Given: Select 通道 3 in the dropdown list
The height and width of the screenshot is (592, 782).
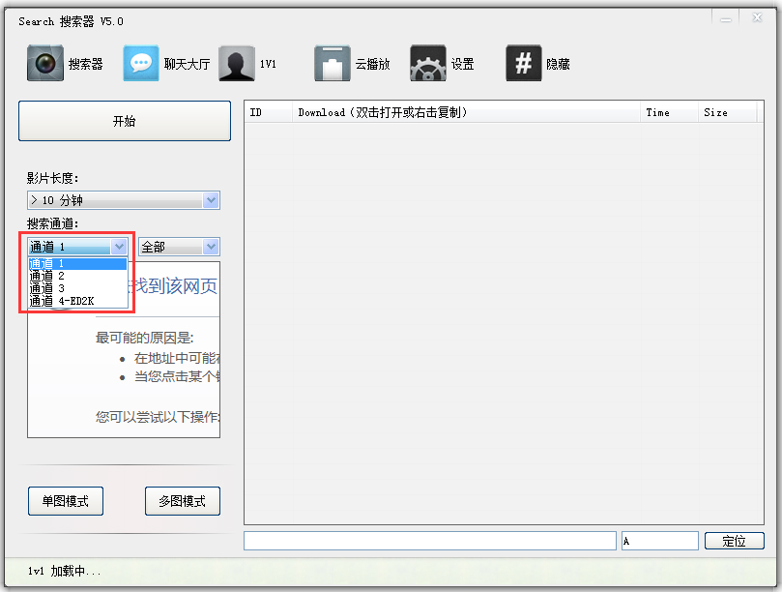Looking at the screenshot, I should (77, 288).
